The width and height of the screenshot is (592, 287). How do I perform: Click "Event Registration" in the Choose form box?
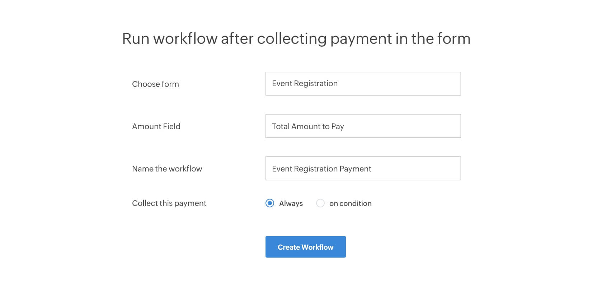[x=305, y=84]
